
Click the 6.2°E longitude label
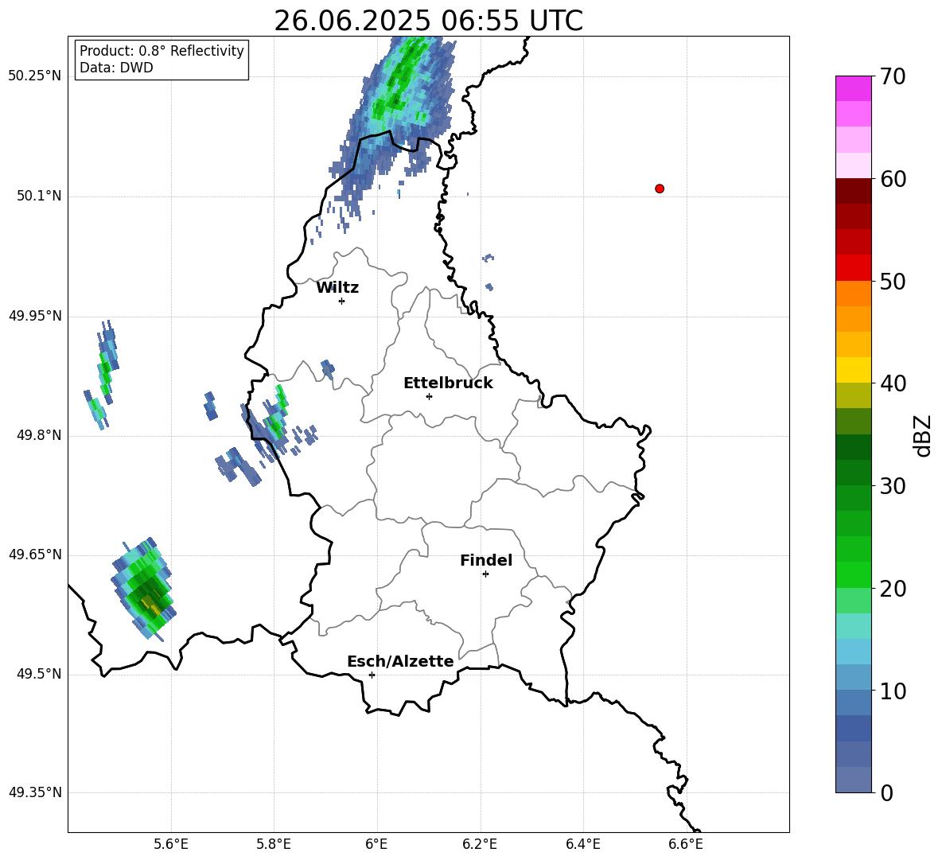480,844
